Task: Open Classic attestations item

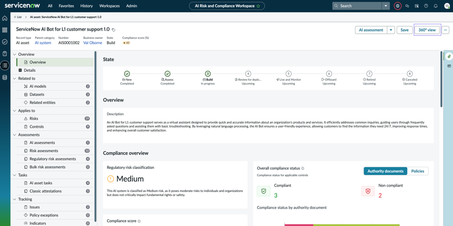Action: tap(55, 191)
